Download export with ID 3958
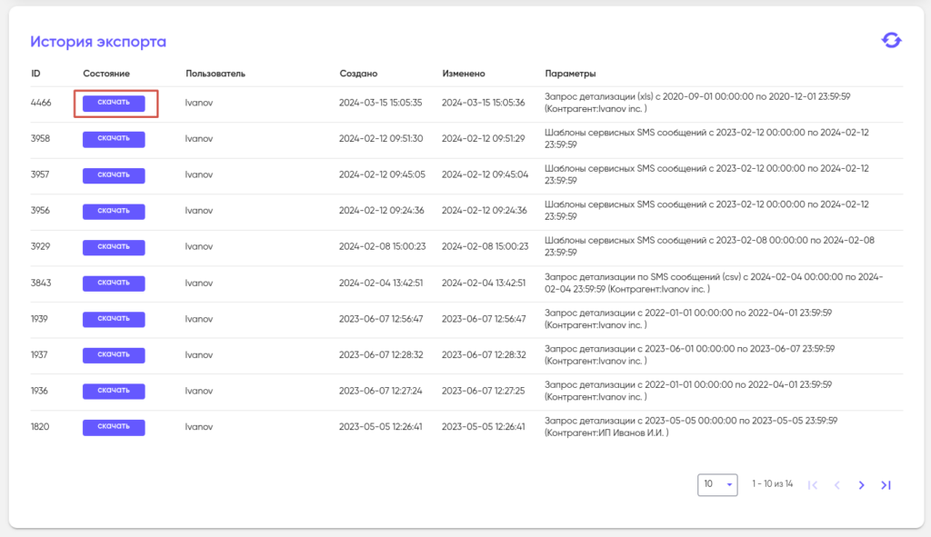 [x=114, y=139]
